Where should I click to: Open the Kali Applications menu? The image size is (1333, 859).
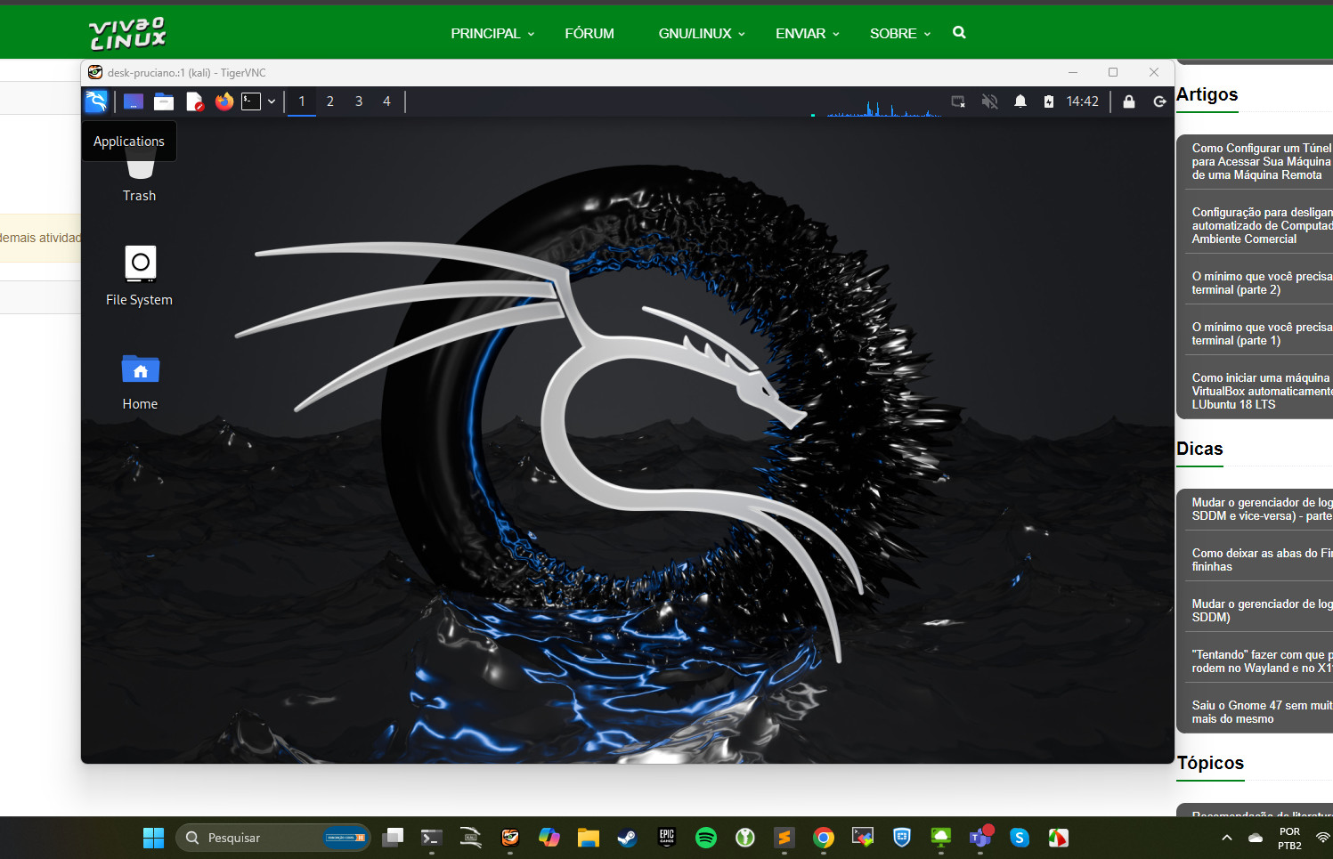click(96, 101)
